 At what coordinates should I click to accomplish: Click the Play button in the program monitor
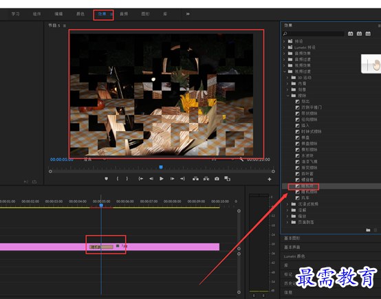coord(162,179)
